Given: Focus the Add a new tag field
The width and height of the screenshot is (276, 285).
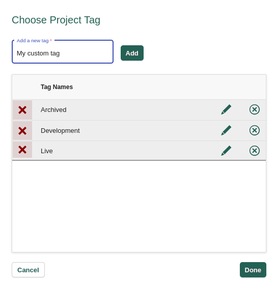Looking at the screenshot, I should [x=63, y=52].
